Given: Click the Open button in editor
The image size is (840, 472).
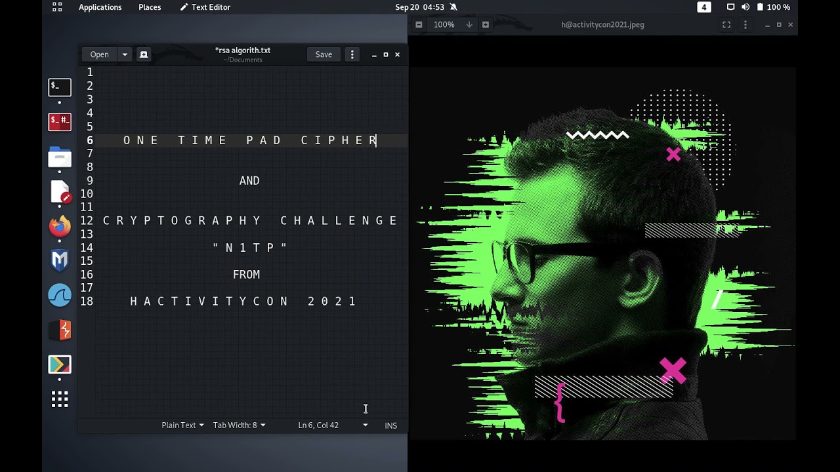Looking at the screenshot, I should pos(99,54).
